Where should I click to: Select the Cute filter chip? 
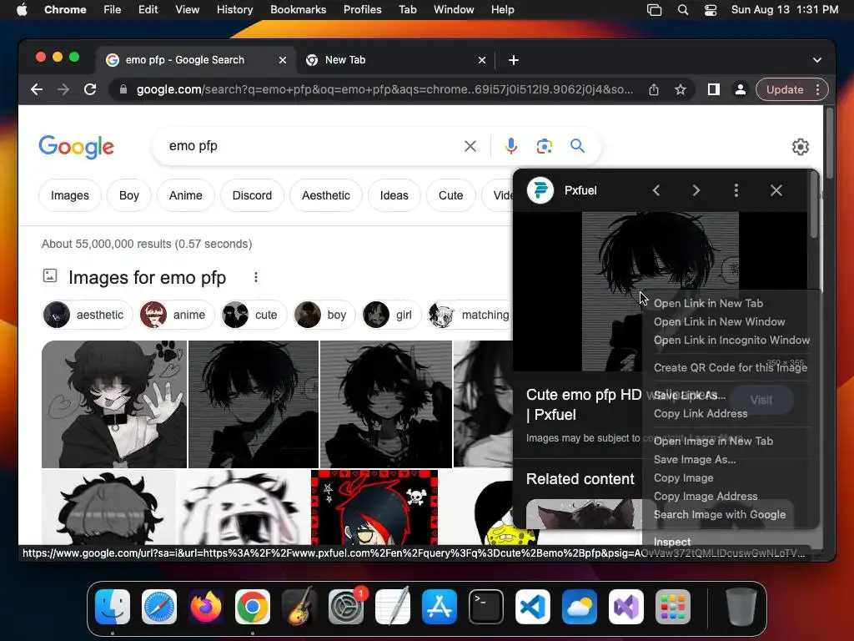coord(451,195)
